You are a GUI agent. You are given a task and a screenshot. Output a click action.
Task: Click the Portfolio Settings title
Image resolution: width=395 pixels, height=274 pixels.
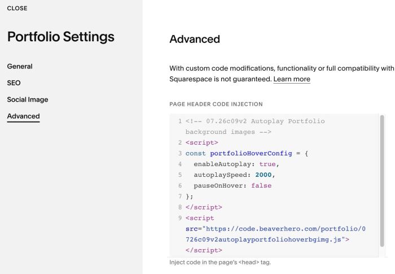[61, 37]
